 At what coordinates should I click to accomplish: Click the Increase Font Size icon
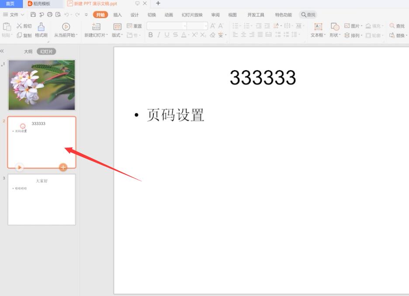click(213, 26)
